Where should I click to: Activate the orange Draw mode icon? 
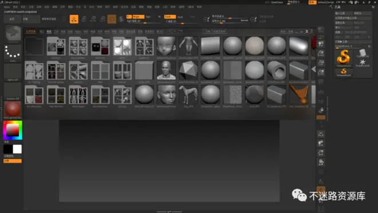[x=74, y=19]
